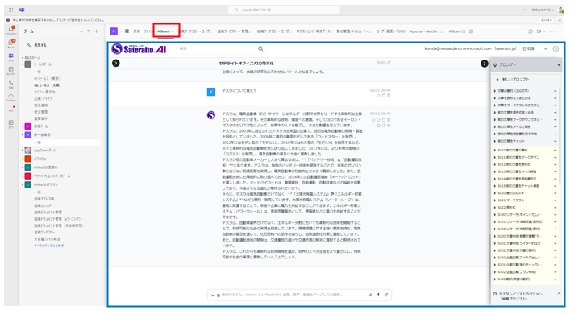Filter the Teams list with funnel icon
Screen dimensions: 570x314
pyautogui.click(x=89, y=31)
